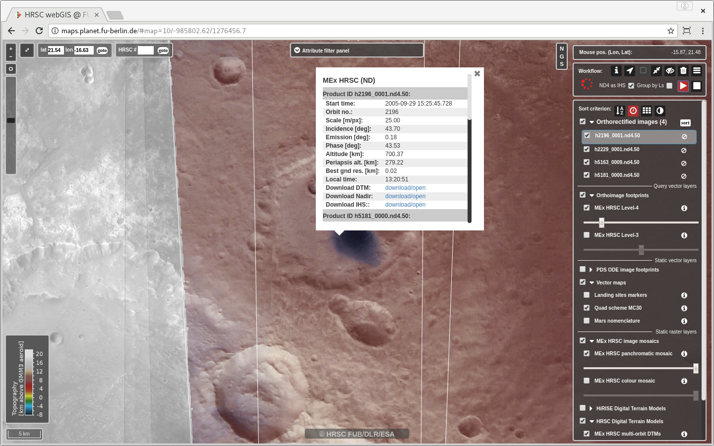
Task: Adjust the MEx HRSC Level-4 opacity slider
Action: point(641,223)
